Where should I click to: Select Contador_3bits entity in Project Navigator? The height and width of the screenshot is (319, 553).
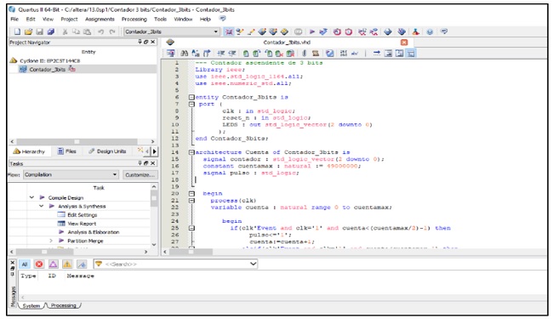(48, 70)
